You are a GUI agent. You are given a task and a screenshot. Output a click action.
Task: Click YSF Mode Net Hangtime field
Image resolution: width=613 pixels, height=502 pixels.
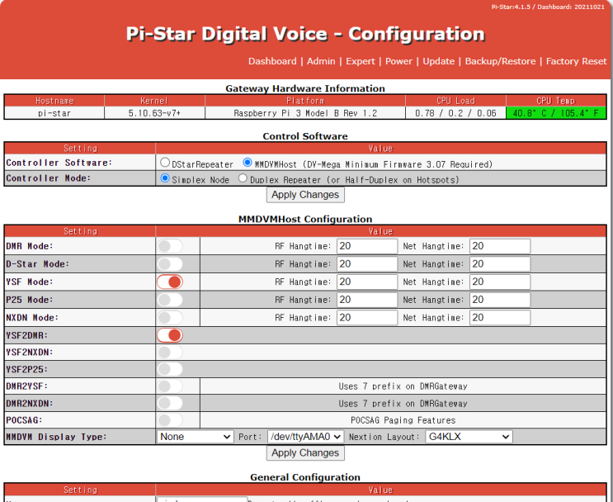pyautogui.click(x=500, y=282)
